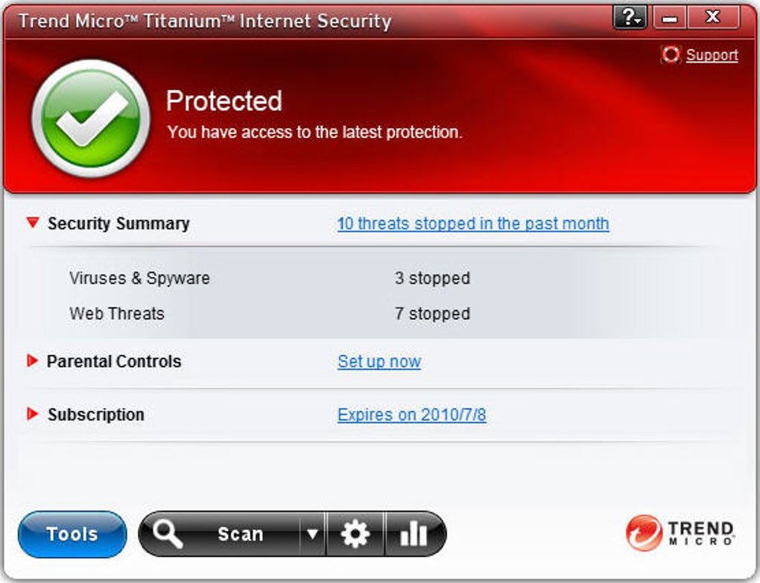Click the magnifying glass scan icon
Image resolution: width=760 pixels, height=583 pixels.
pyautogui.click(x=168, y=533)
